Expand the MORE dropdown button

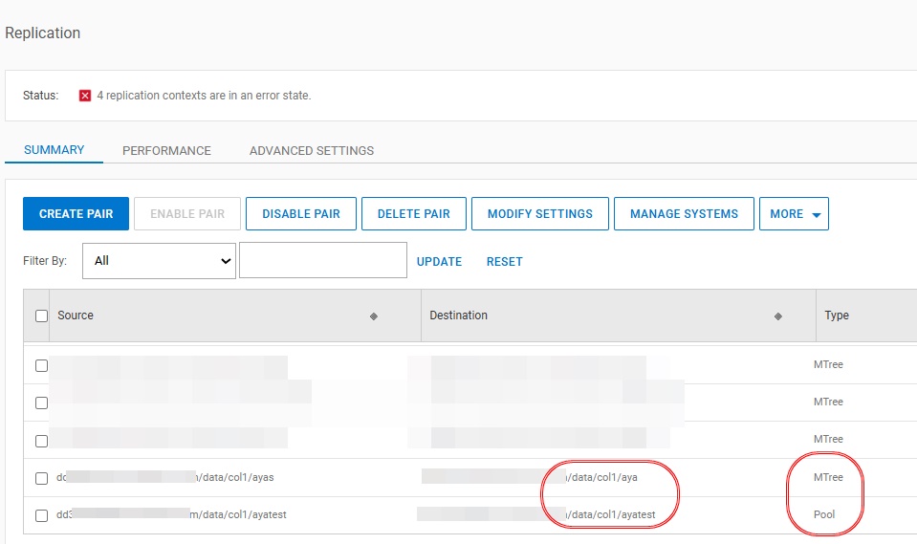[794, 214]
